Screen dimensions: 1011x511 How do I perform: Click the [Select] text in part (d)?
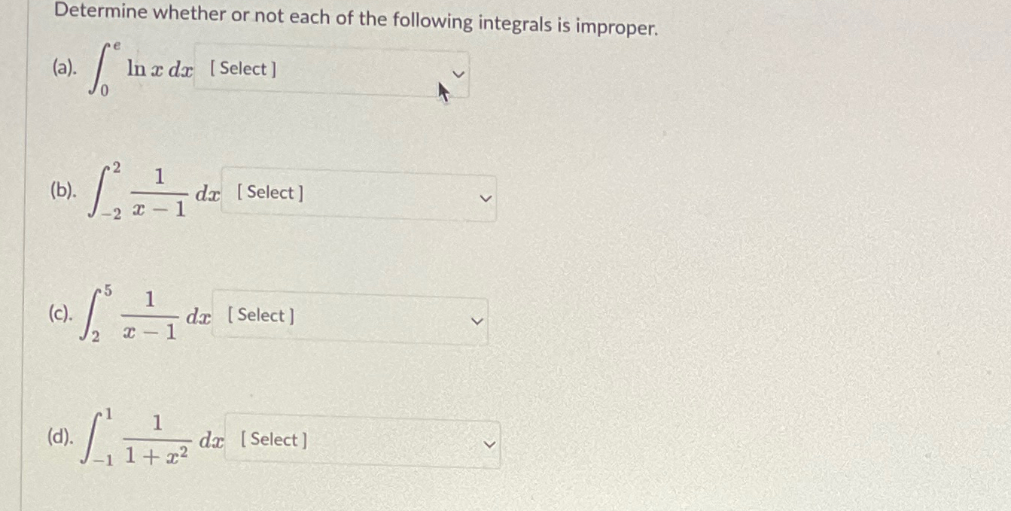[x=272, y=440]
